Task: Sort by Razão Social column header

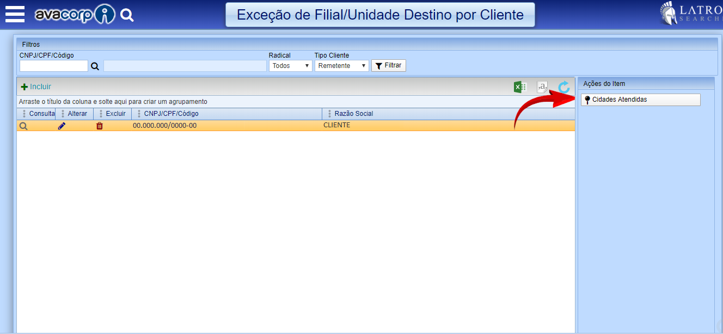Action: [353, 114]
